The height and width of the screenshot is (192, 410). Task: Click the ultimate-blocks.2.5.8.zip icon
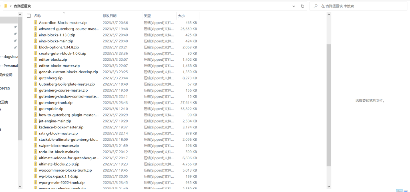(36, 164)
